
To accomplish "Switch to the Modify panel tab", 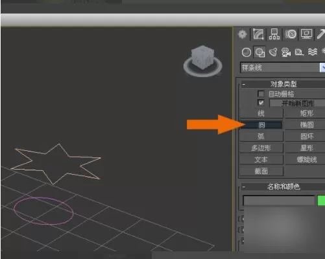I will (x=258, y=34).
